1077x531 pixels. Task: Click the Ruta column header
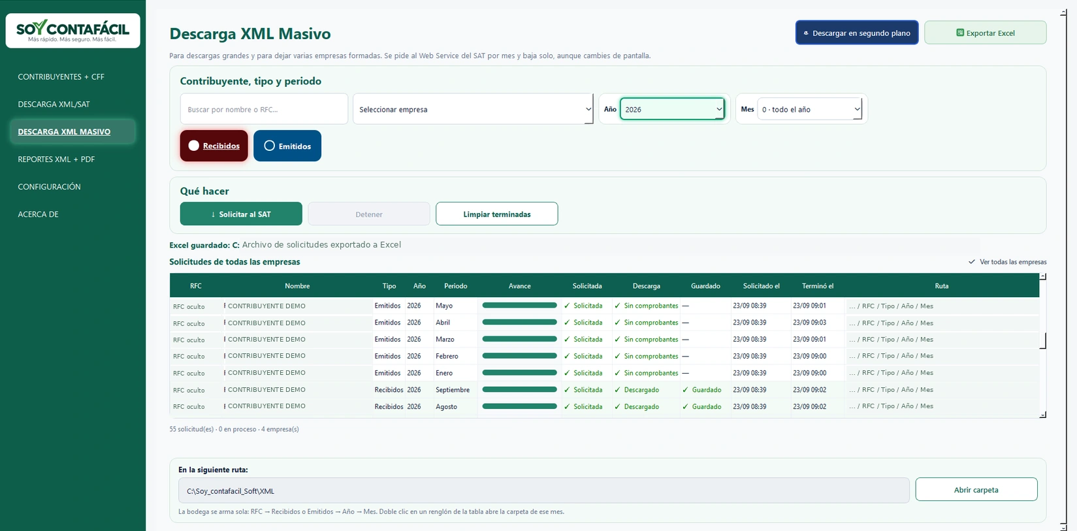pos(941,285)
